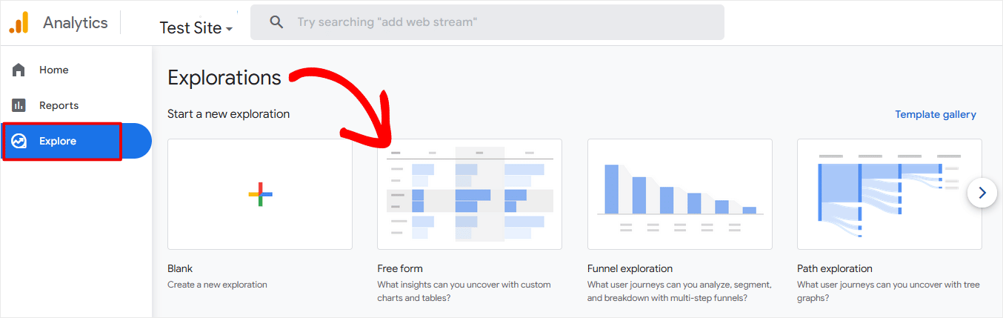Open the Path exploration thumbnail
1003x318 pixels.
click(x=890, y=194)
